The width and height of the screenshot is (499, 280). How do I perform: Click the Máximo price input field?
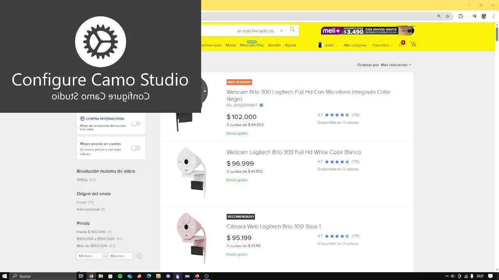point(121,256)
